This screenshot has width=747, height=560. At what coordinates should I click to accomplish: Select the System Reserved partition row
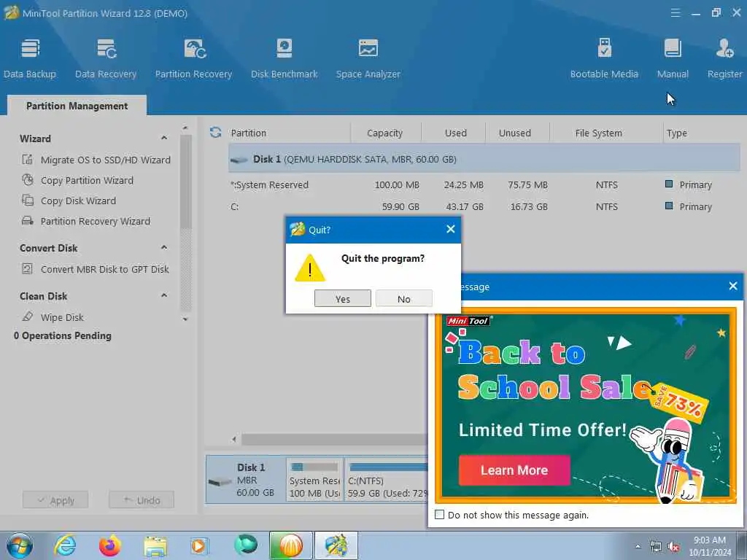tap(484, 184)
